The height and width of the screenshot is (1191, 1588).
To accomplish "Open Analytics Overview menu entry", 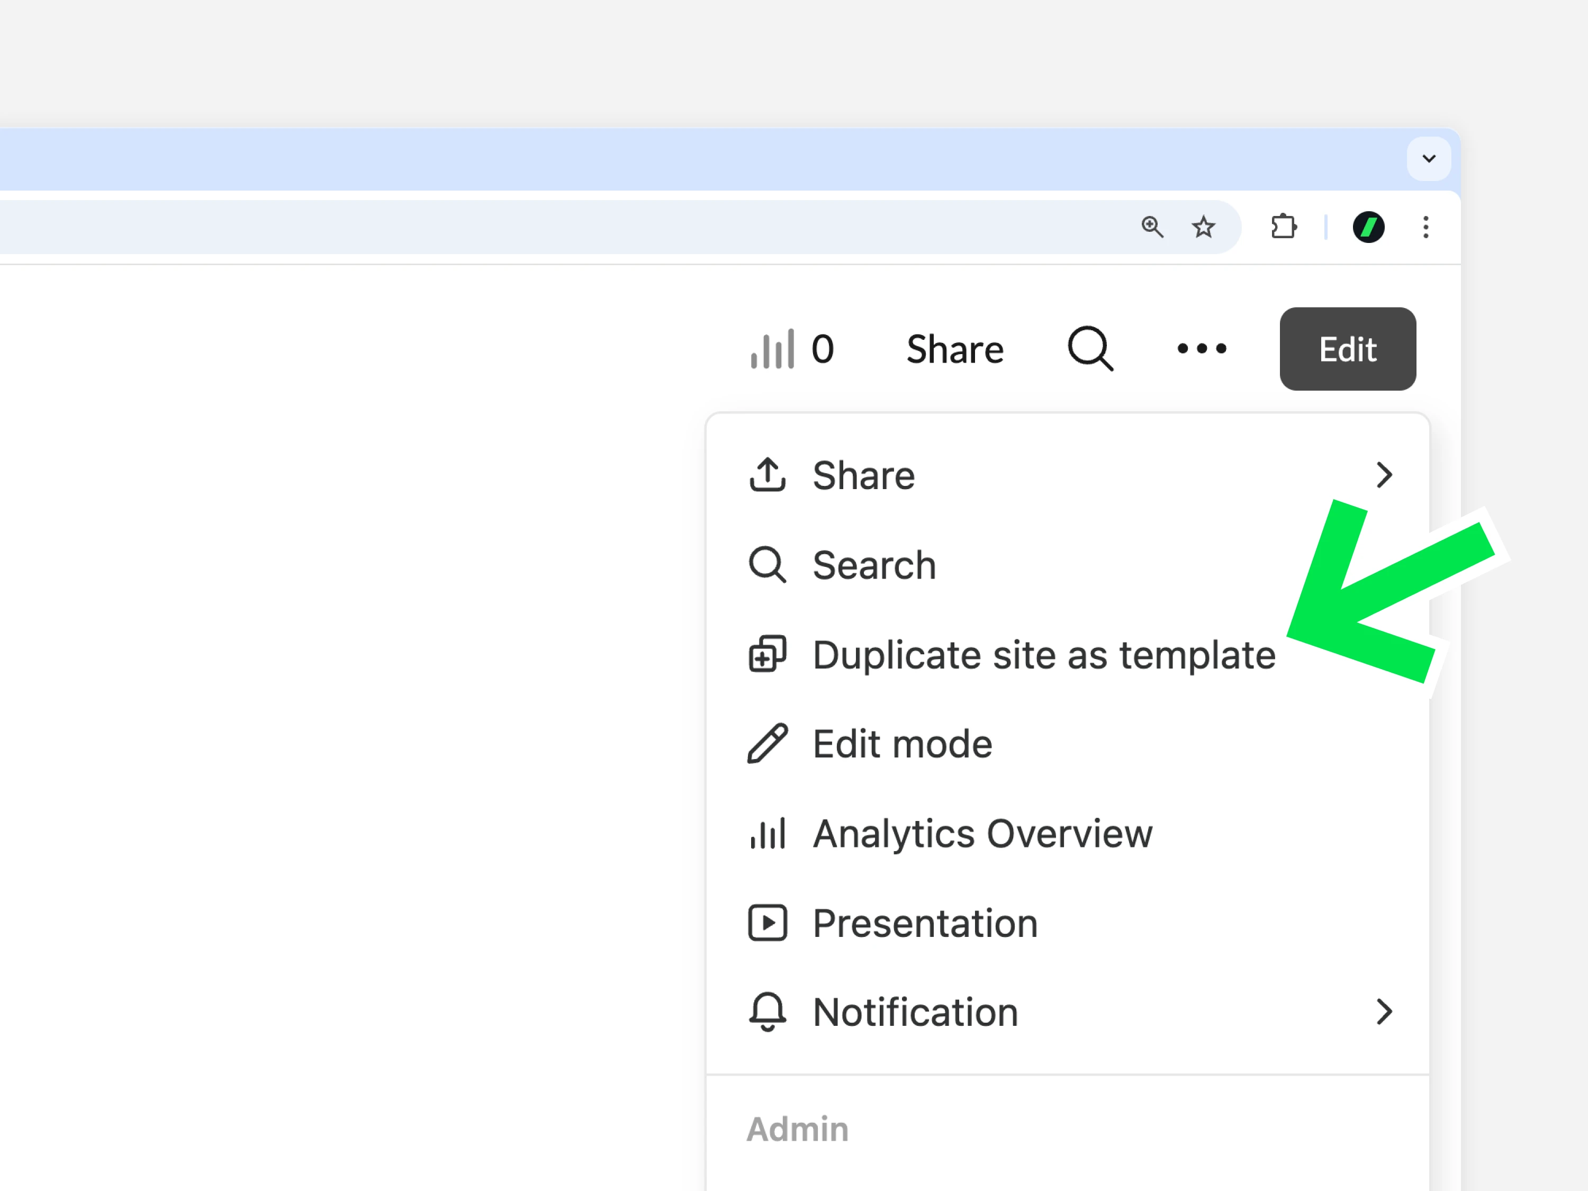I will coord(1068,834).
